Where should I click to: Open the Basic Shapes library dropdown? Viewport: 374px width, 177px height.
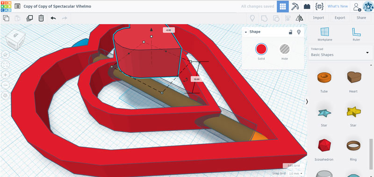click(x=341, y=52)
